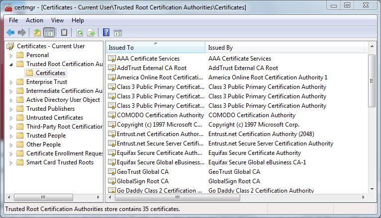The image size is (381, 218).
Task: Open Help using the question mark icon
Action: click(106, 33)
